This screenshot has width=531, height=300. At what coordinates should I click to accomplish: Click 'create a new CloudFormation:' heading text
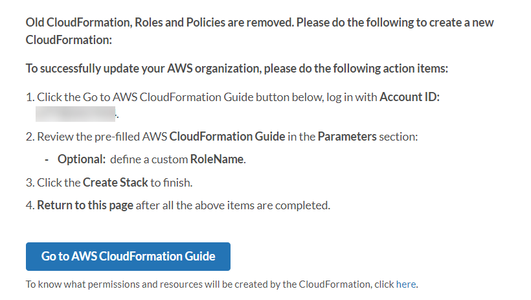(x=69, y=40)
